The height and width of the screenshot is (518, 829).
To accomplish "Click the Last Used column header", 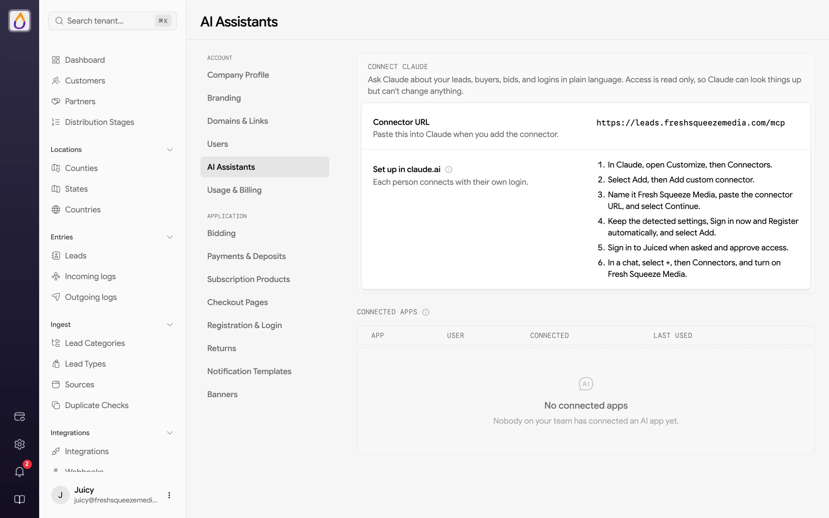I will click(x=672, y=336).
